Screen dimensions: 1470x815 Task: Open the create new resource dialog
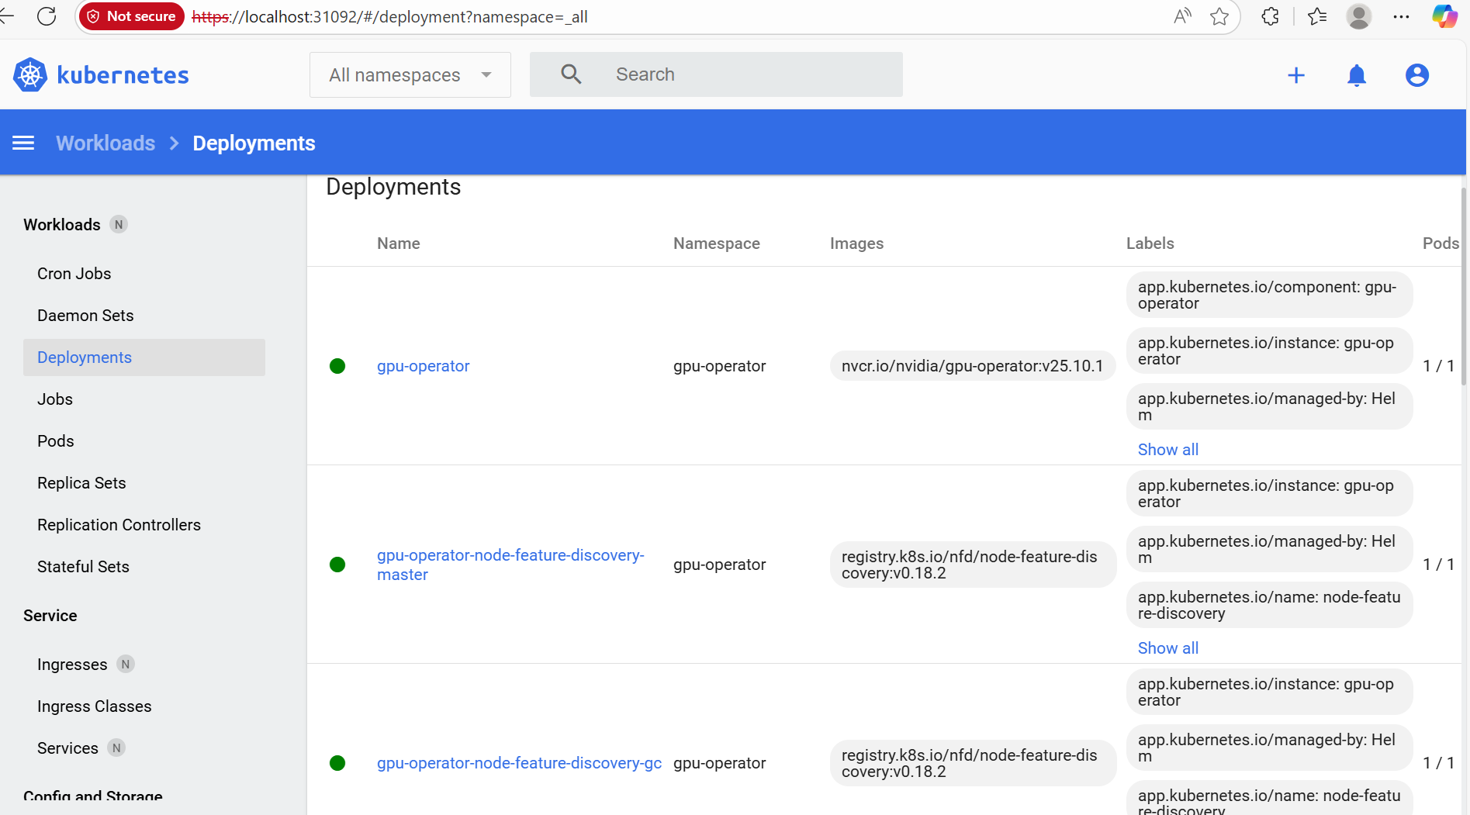1296,75
